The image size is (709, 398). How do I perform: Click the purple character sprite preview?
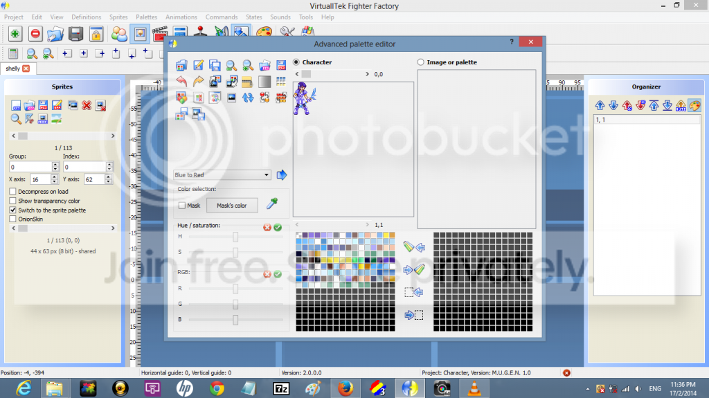click(305, 98)
